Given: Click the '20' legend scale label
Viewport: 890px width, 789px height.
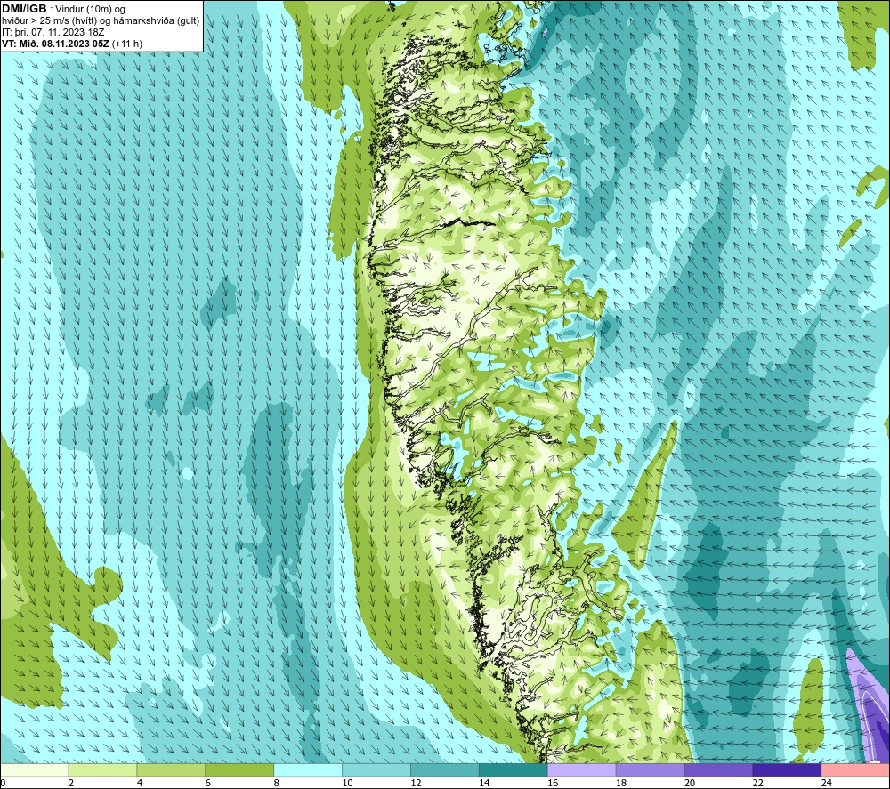Looking at the screenshot, I should [690, 783].
